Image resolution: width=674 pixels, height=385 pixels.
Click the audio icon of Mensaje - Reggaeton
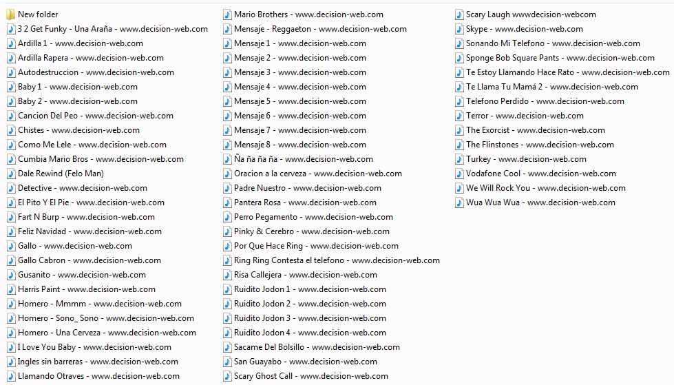click(x=227, y=29)
